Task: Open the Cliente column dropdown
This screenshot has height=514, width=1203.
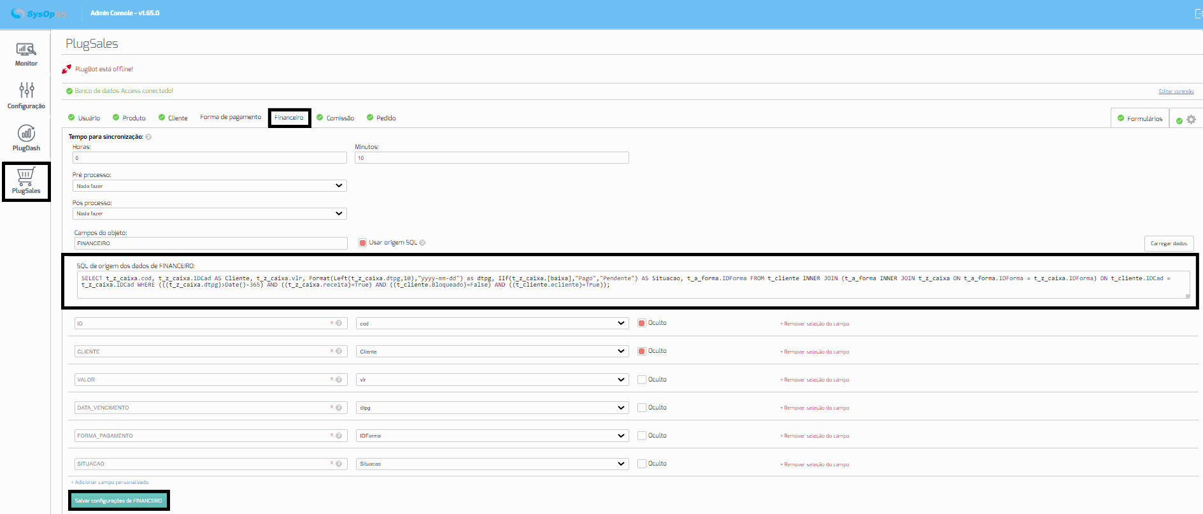Action: 492,352
